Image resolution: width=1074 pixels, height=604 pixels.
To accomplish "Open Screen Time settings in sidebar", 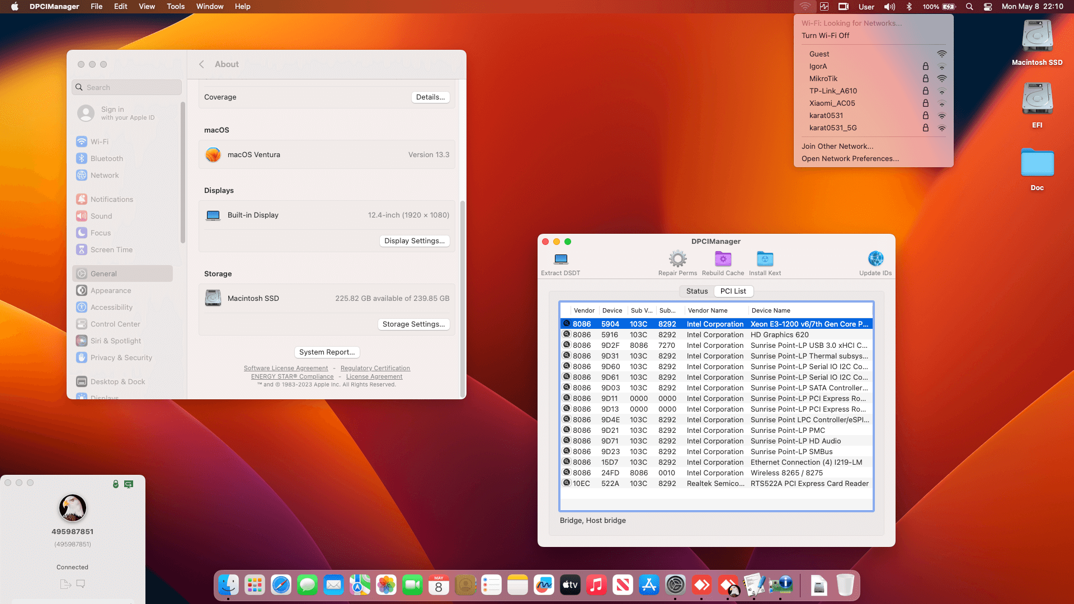I will click(123, 250).
